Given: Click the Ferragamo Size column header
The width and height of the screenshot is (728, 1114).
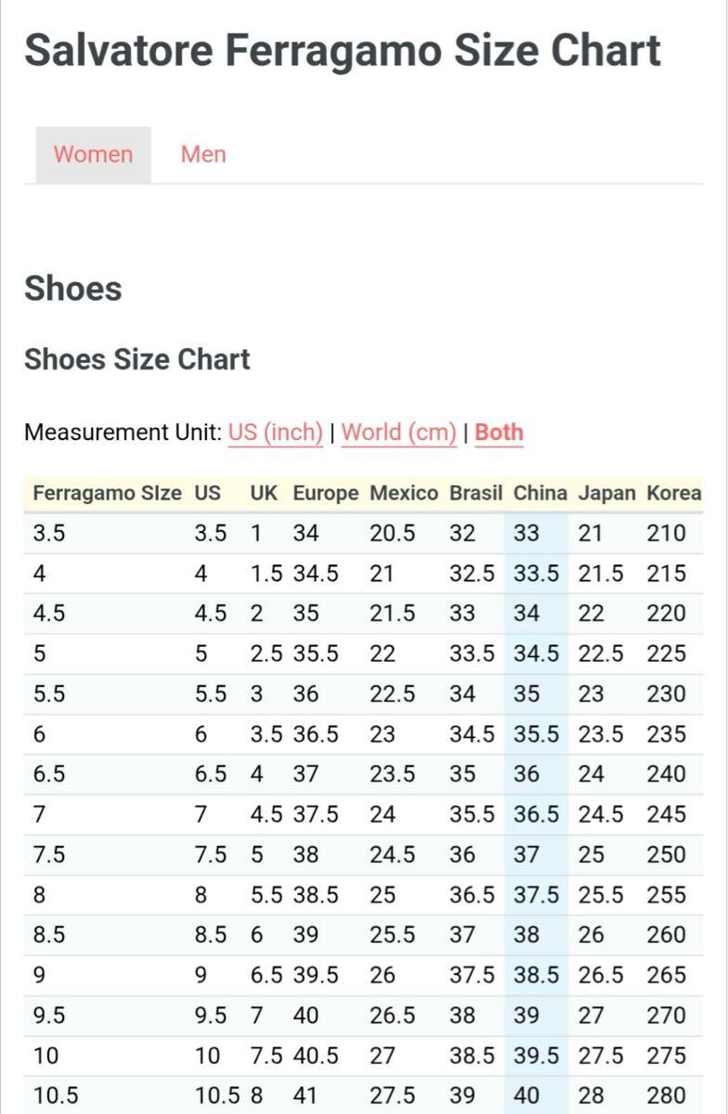Looking at the screenshot, I should point(107,493).
